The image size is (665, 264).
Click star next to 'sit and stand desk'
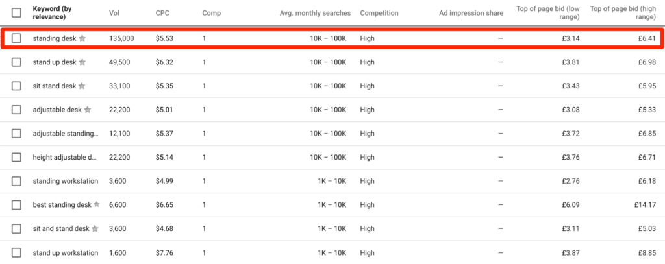tap(95, 228)
